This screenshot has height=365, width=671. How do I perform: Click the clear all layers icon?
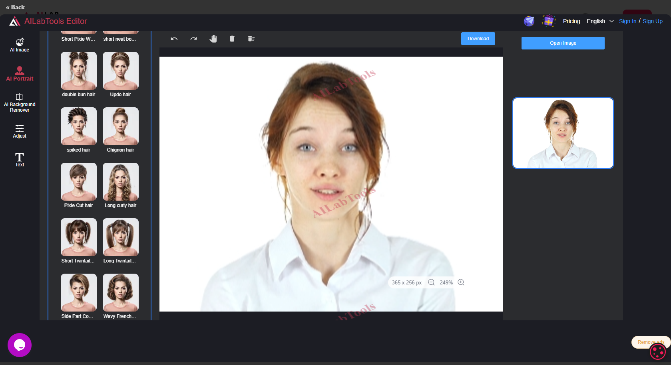point(251,39)
